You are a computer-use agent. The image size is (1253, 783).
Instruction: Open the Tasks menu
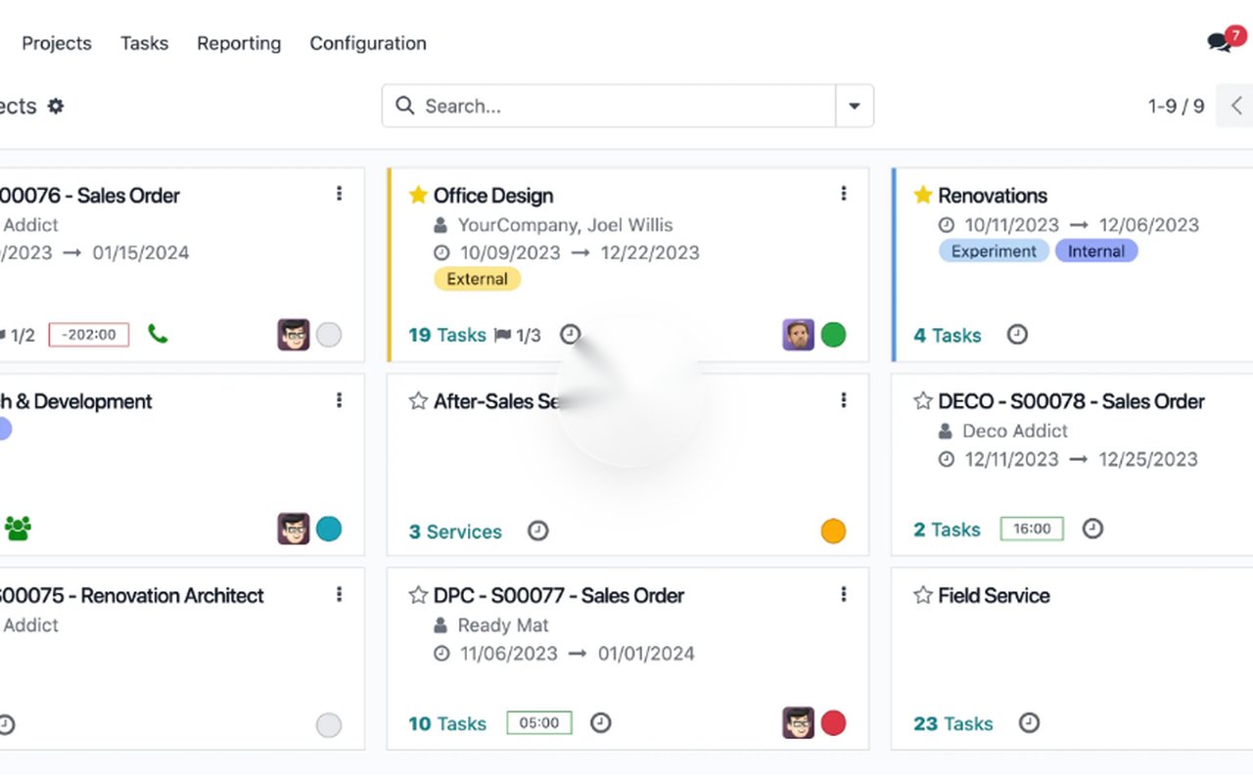tap(144, 43)
